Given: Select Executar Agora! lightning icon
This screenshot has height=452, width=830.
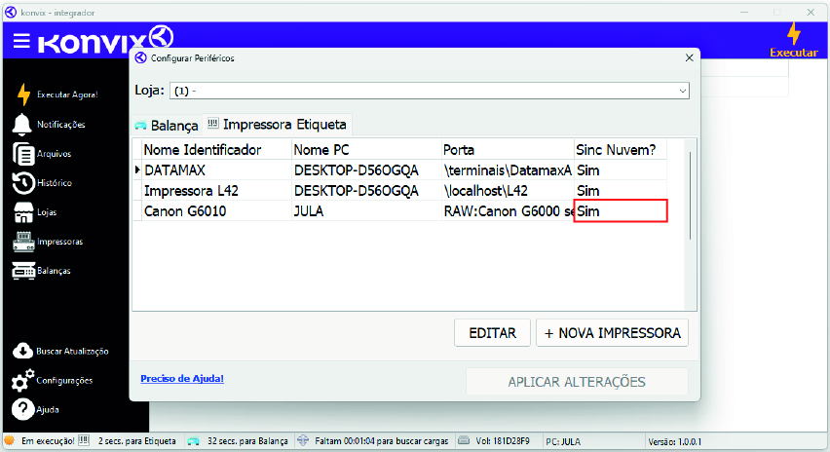Looking at the screenshot, I should [23, 94].
